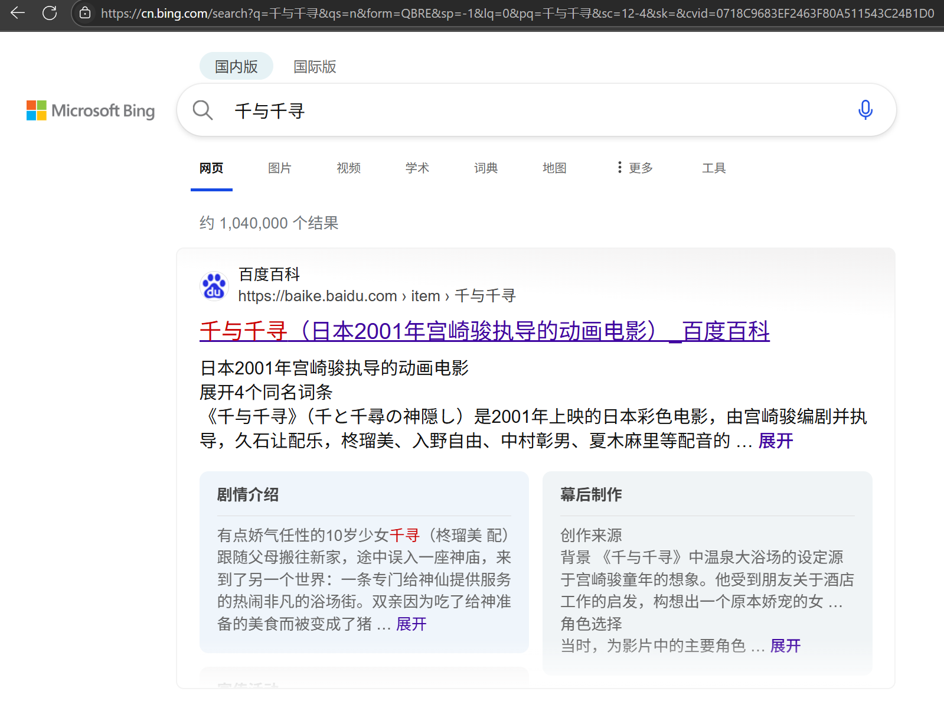This screenshot has height=701, width=944.
Task: Click the 剧情介绍 card heading
Action: (x=248, y=495)
